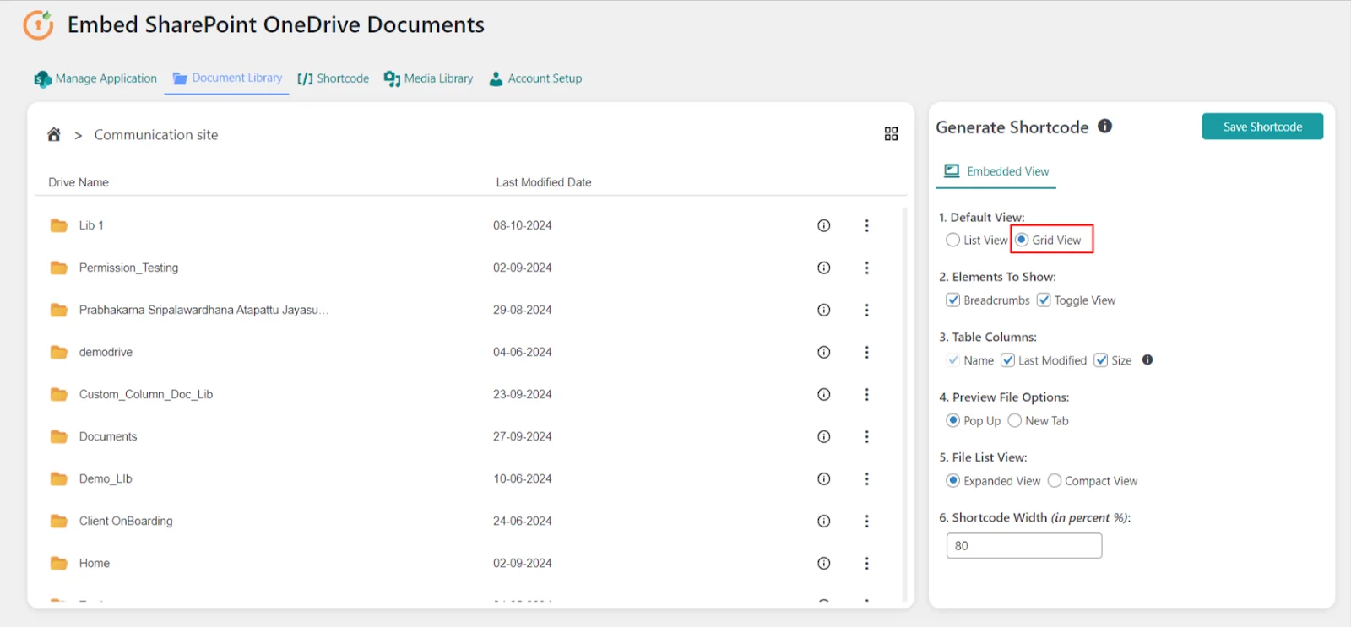Select List View radio button
The width and height of the screenshot is (1351, 627).
[x=953, y=240]
